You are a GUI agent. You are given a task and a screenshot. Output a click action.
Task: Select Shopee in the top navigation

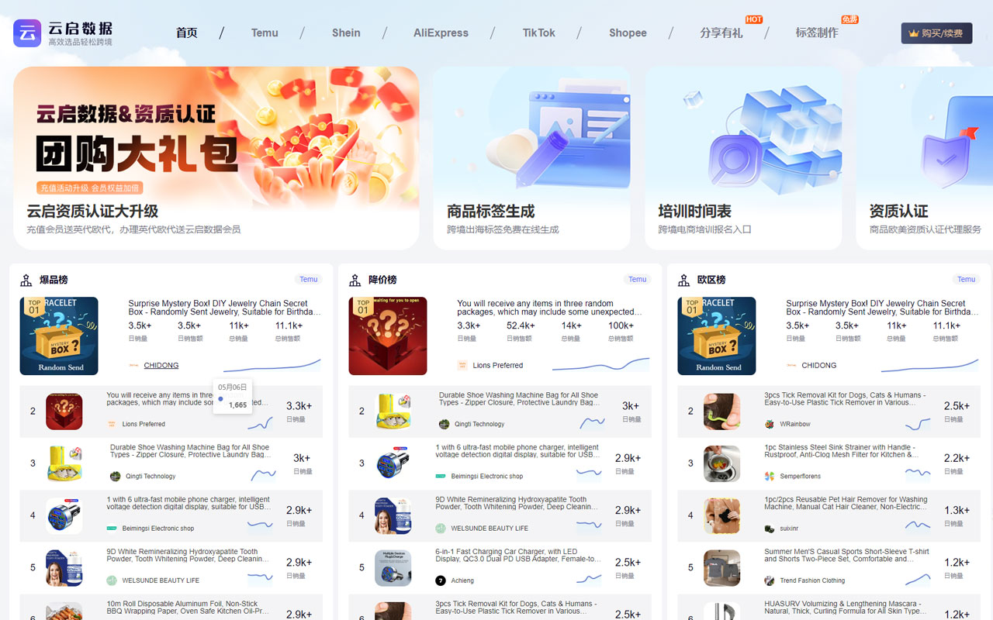(628, 33)
